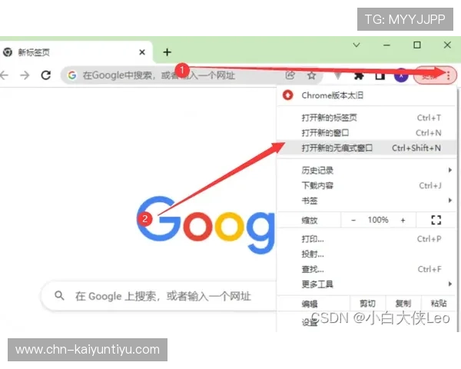This screenshot has width=461, height=369.
Task: Click the 复制 button
Action: [x=403, y=304]
